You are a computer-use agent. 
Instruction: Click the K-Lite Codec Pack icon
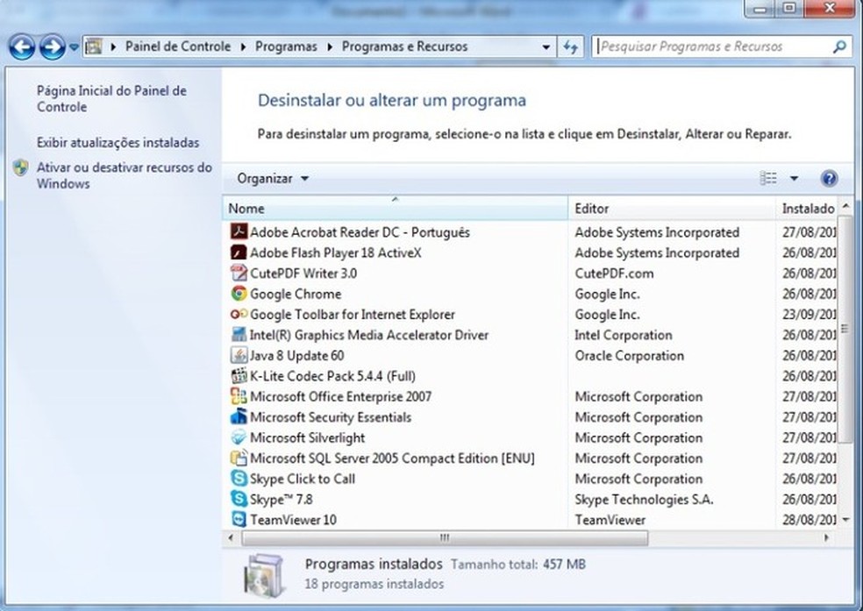(239, 375)
